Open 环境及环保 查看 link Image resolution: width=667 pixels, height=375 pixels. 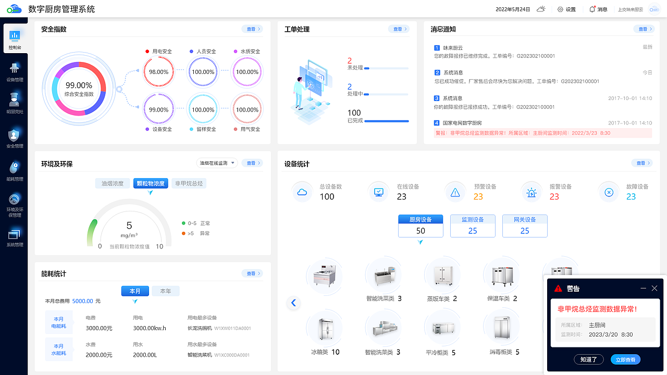point(252,163)
